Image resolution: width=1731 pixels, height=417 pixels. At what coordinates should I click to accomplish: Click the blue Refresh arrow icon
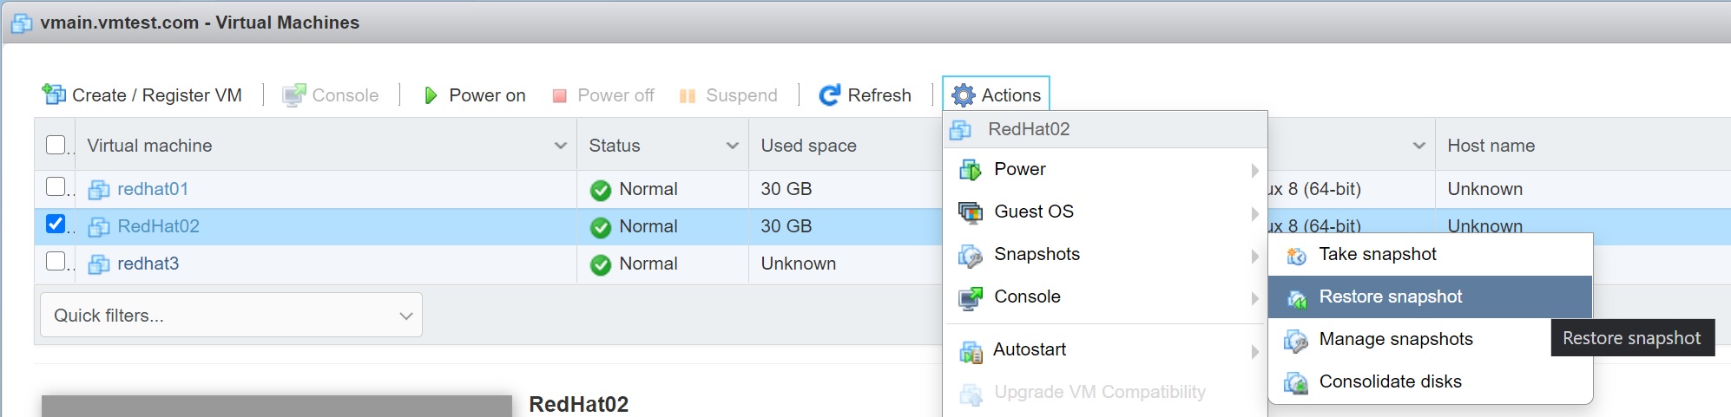pos(829,95)
